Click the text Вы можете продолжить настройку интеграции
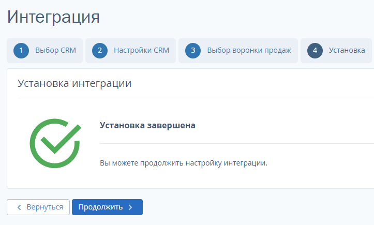This screenshot has width=374, height=225. [184, 163]
